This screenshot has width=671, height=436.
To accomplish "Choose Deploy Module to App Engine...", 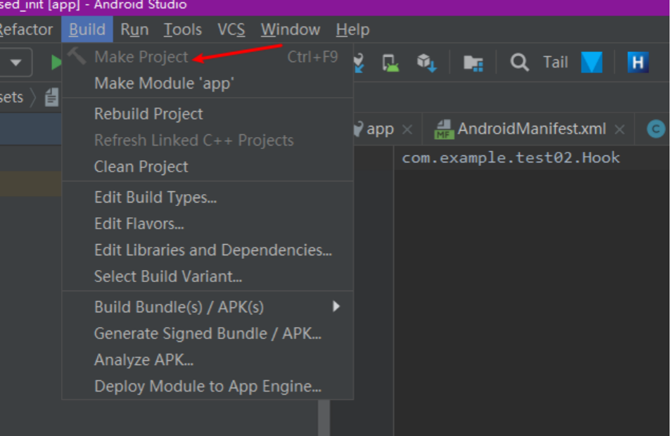I will (207, 386).
